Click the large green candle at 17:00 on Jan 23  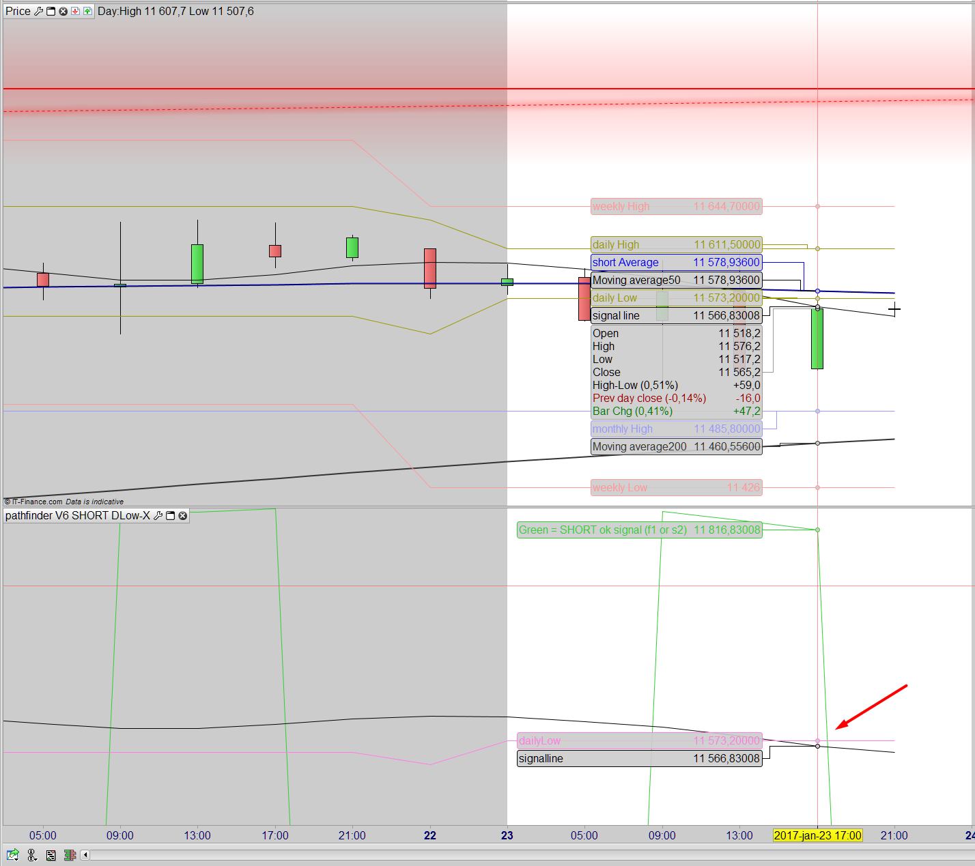tap(817, 338)
